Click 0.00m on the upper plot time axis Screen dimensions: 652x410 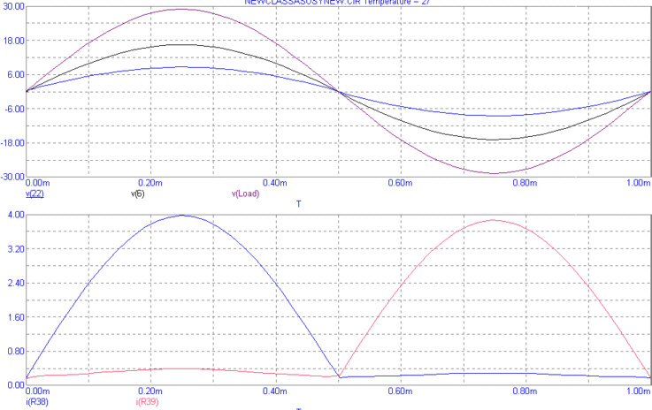click(38, 183)
